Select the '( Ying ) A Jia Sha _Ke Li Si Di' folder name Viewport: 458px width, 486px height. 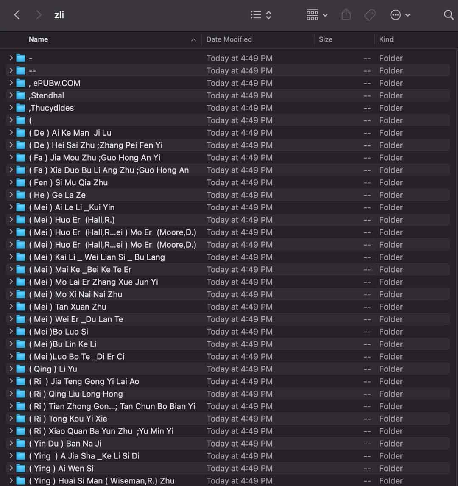(84, 456)
